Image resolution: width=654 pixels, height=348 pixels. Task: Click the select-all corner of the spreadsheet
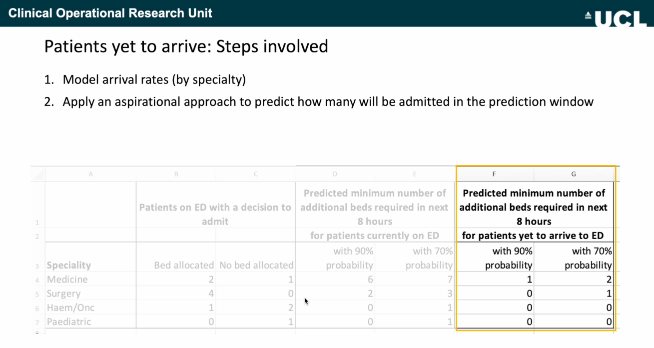(38, 174)
